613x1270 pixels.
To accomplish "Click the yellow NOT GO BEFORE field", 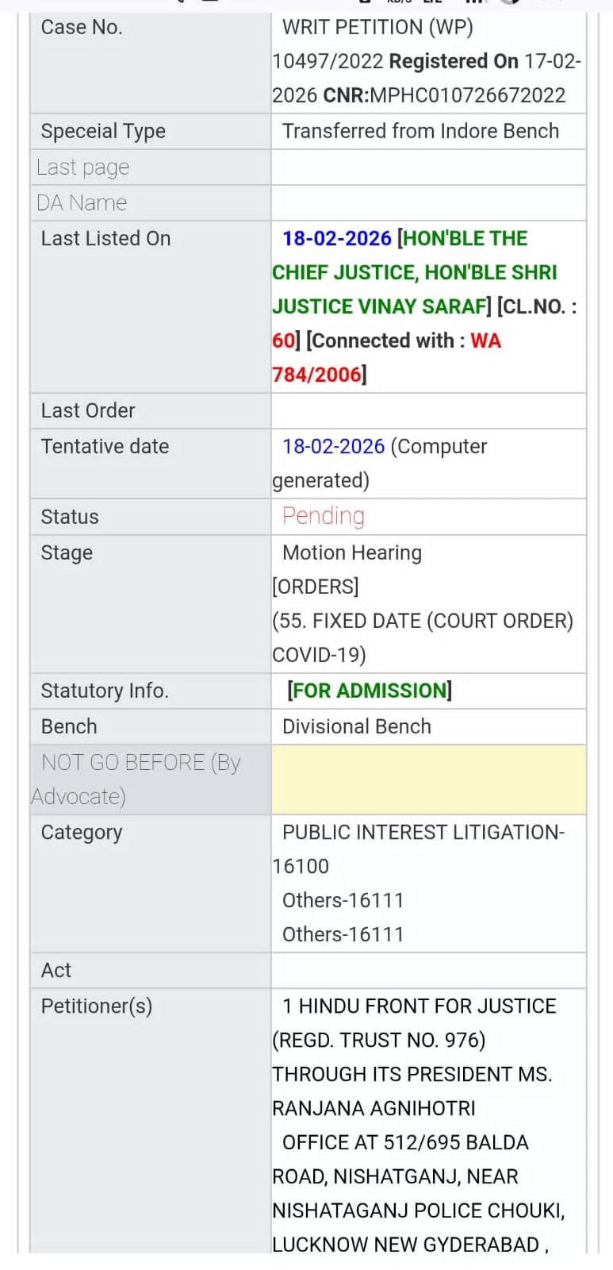I will (428, 779).
